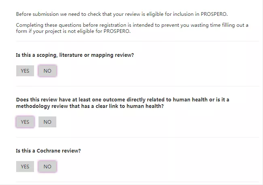Click the highlighted YES under human health question
The image size is (263, 185).
click(x=25, y=122)
